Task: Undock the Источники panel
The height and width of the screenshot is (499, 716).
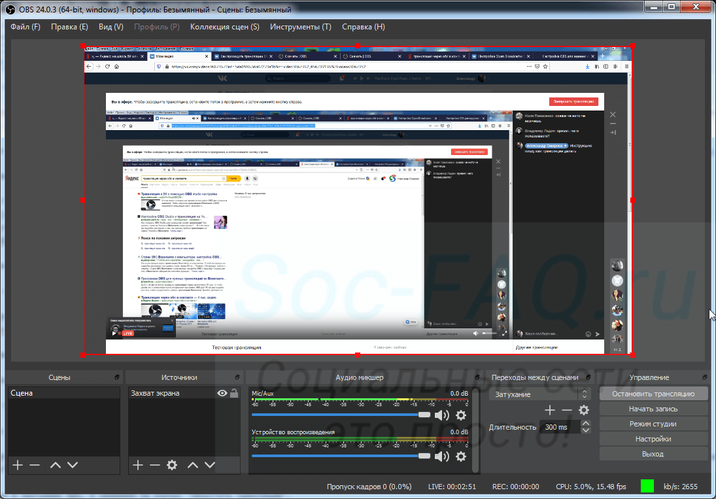Action: pos(237,377)
